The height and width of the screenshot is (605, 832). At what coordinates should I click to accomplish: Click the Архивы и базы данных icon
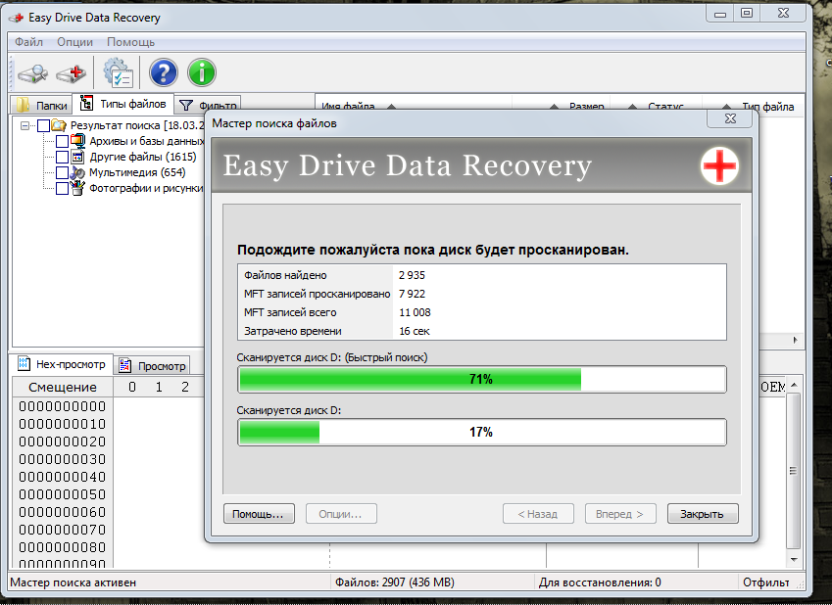pos(77,141)
